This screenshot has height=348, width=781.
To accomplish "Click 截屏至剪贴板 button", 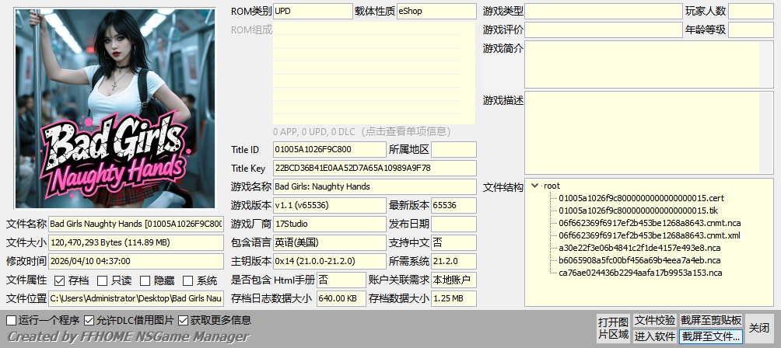I will coord(711,320).
